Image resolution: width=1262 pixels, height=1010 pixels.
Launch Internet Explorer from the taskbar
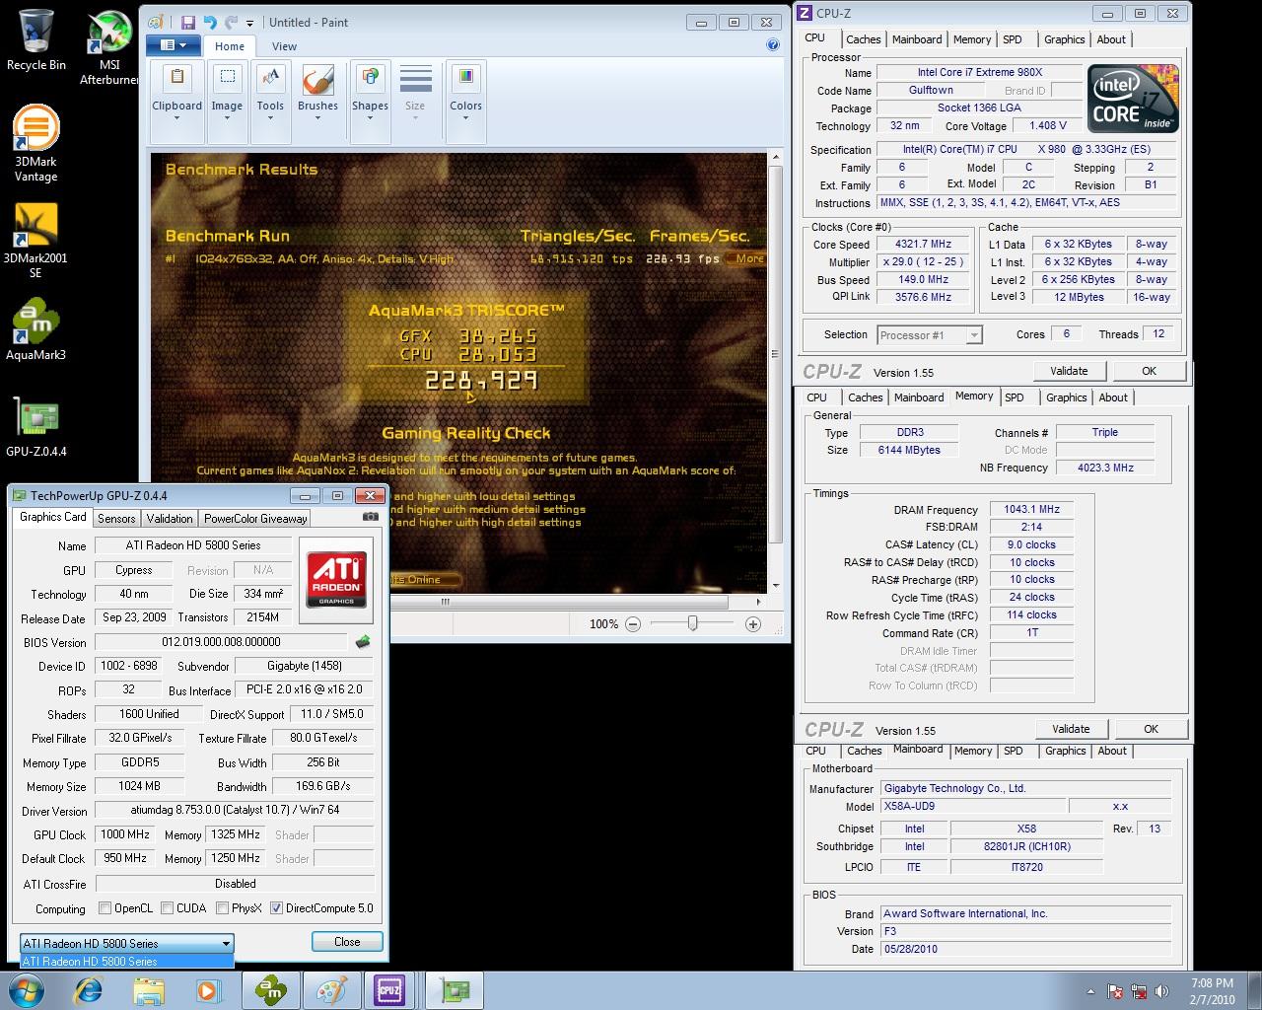[x=89, y=990]
